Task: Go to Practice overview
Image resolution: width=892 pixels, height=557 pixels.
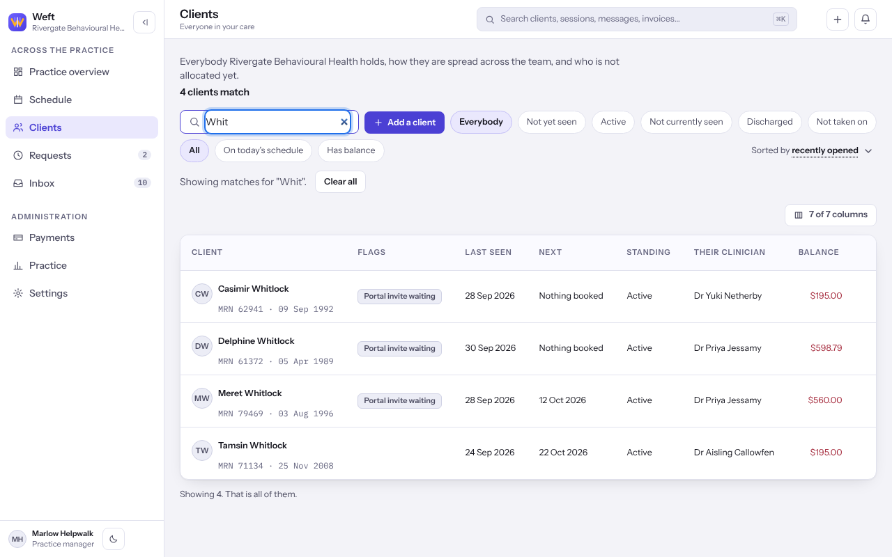Action: [82, 72]
